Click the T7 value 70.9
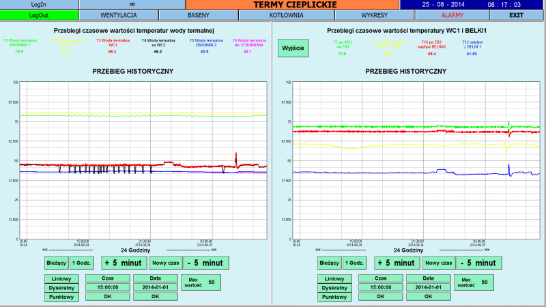546x307 pixels. coord(342,54)
